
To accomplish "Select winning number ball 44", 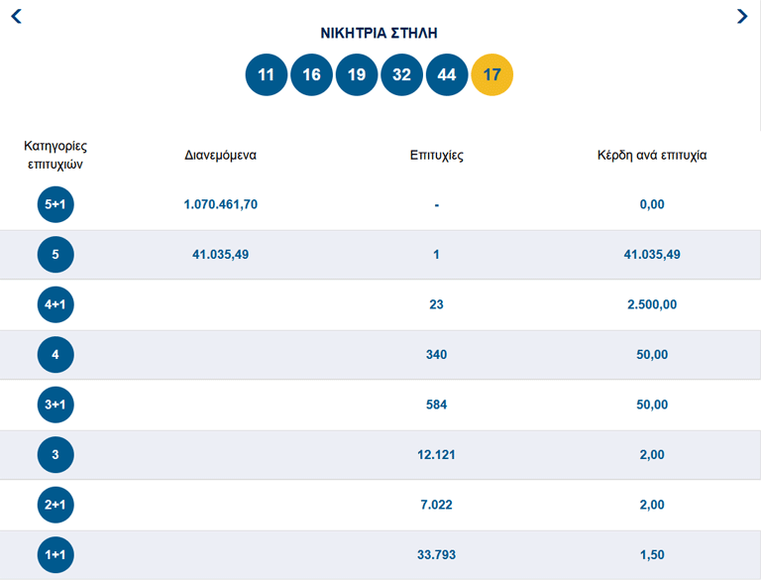I will tap(447, 75).
